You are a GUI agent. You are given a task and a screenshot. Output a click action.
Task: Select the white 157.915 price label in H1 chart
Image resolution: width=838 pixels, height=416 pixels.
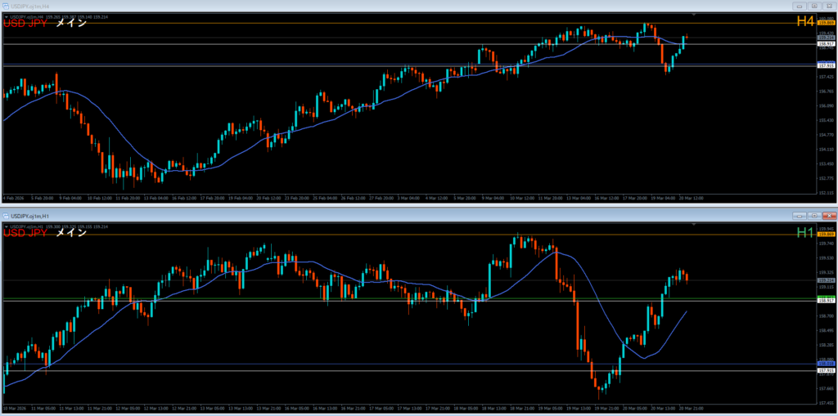click(825, 371)
